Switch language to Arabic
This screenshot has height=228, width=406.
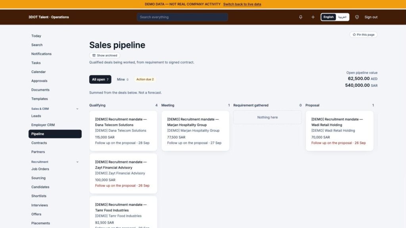pos(342,17)
